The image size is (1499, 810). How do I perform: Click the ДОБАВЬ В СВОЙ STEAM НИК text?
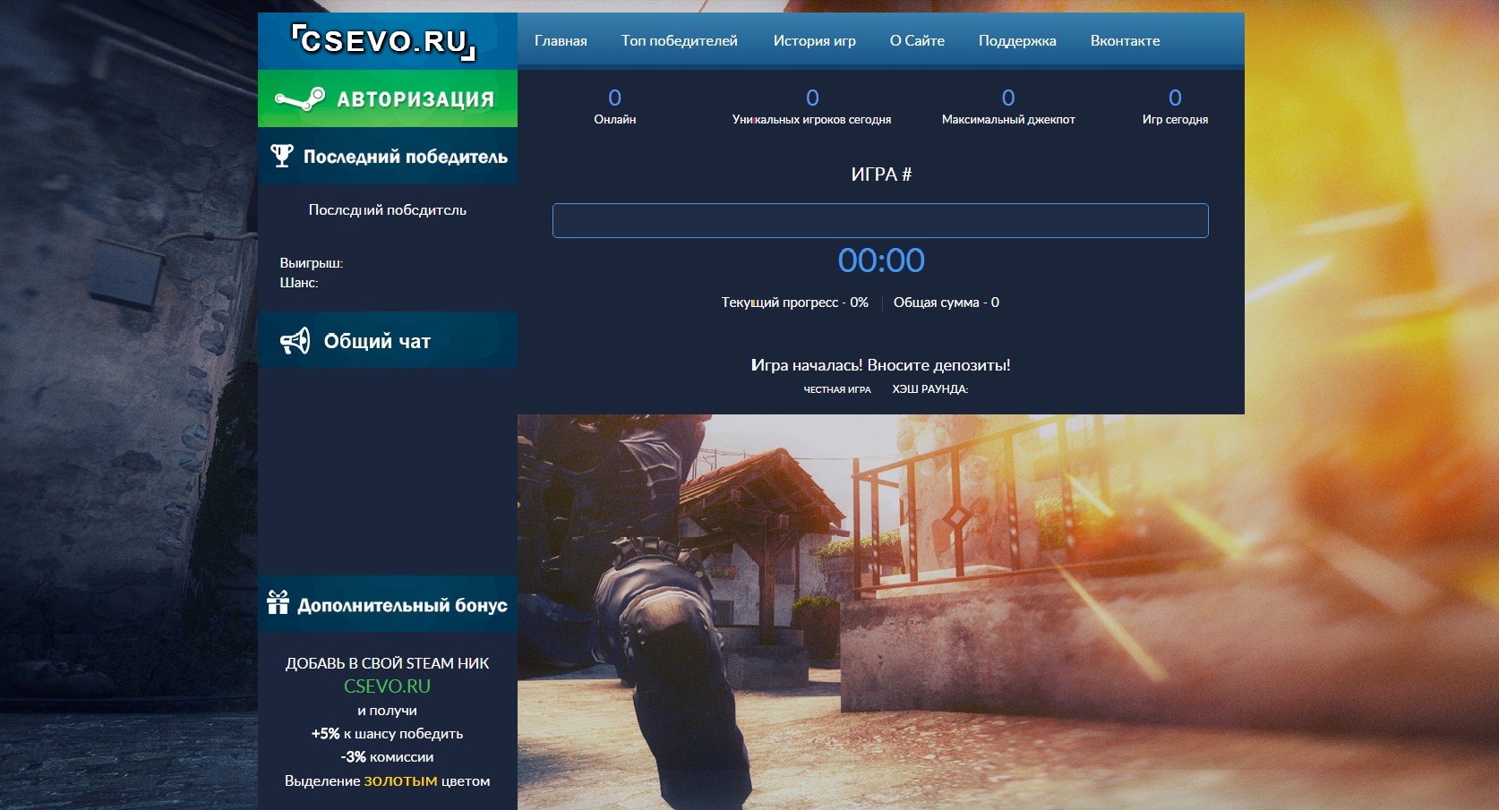388,663
